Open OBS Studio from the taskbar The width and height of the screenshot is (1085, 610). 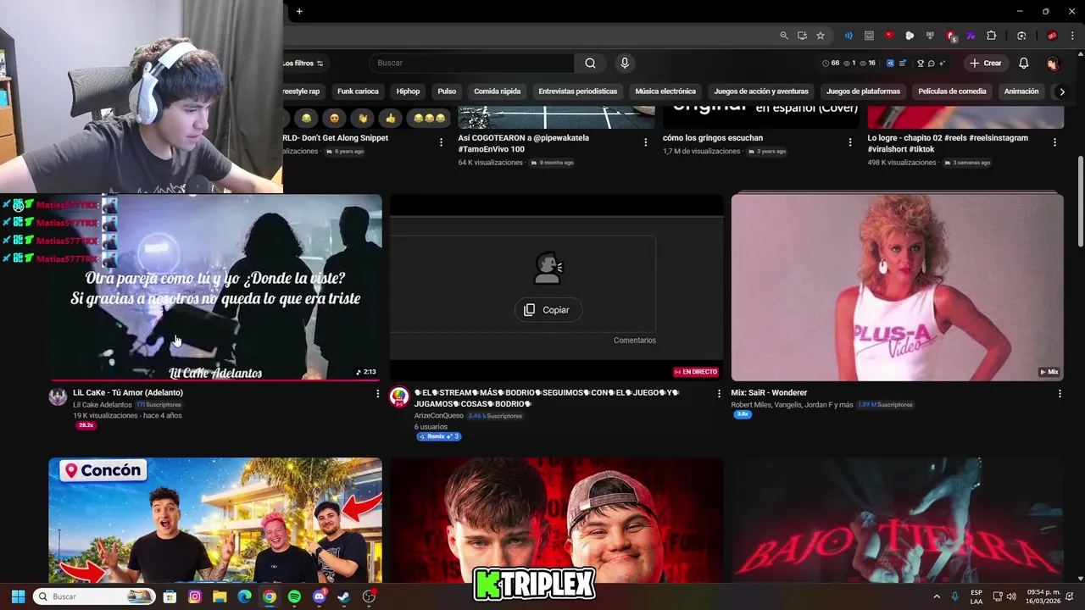click(369, 596)
